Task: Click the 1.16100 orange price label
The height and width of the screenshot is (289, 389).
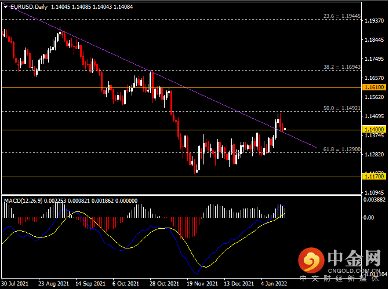Action: coord(375,87)
